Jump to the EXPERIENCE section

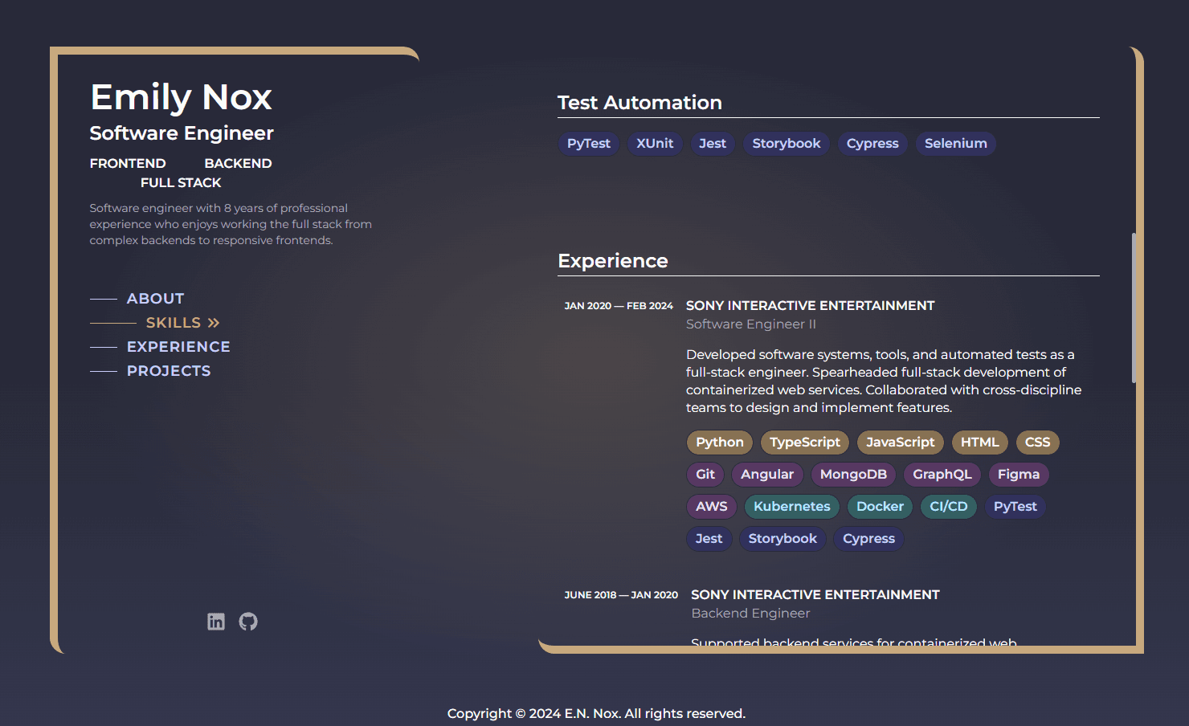[x=178, y=346]
